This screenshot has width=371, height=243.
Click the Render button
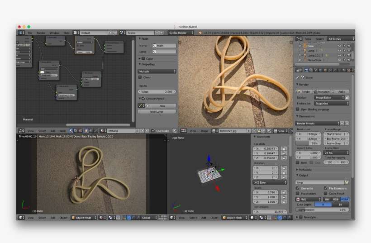pyautogui.click(x=304, y=91)
